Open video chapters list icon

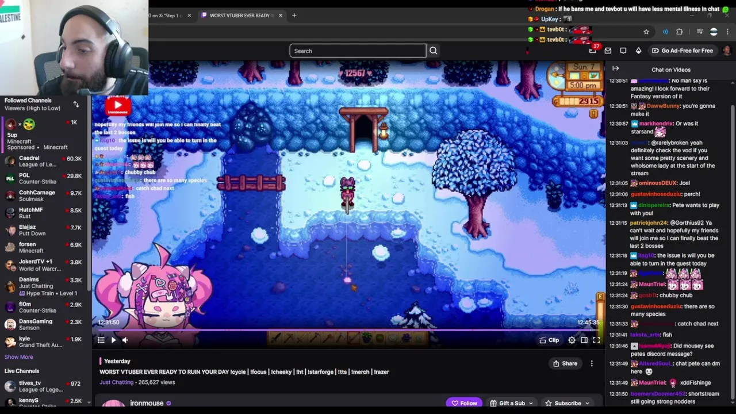(101, 340)
